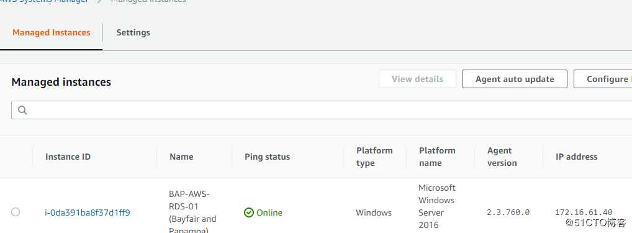This screenshot has width=632, height=233.
Task: Click the Agent version column header
Action: coord(502,157)
